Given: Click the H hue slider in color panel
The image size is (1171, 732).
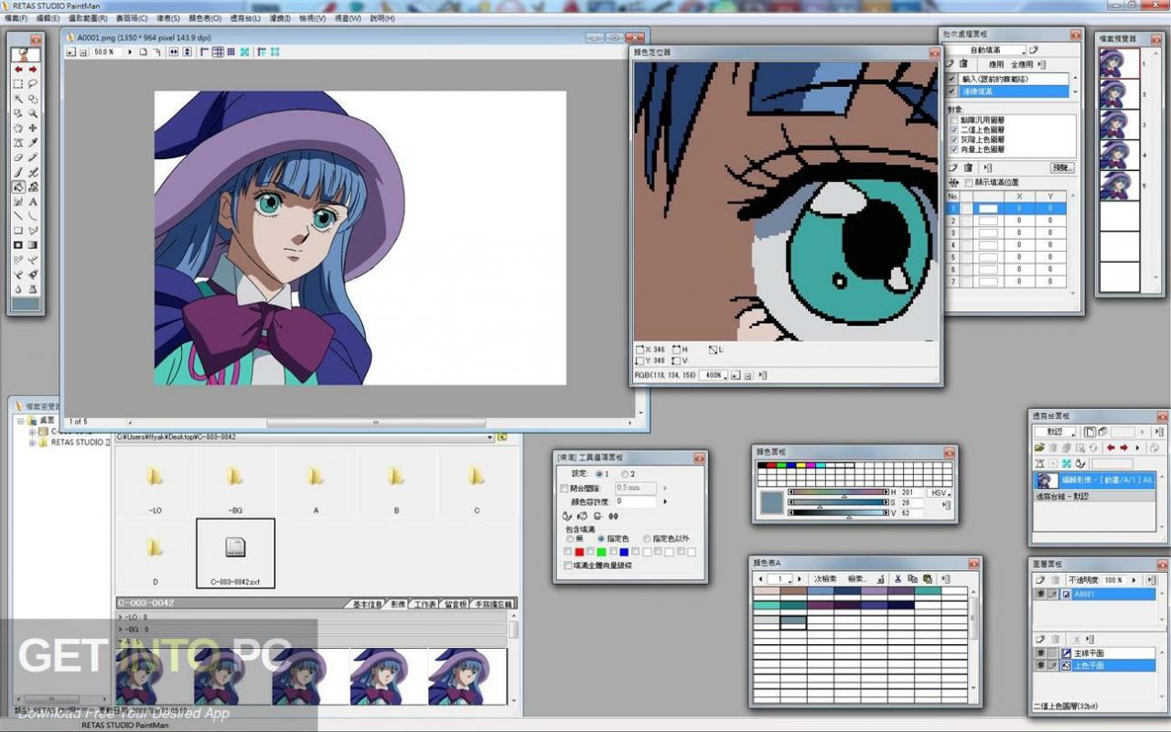Looking at the screenshot, I should tap(837, 492).
